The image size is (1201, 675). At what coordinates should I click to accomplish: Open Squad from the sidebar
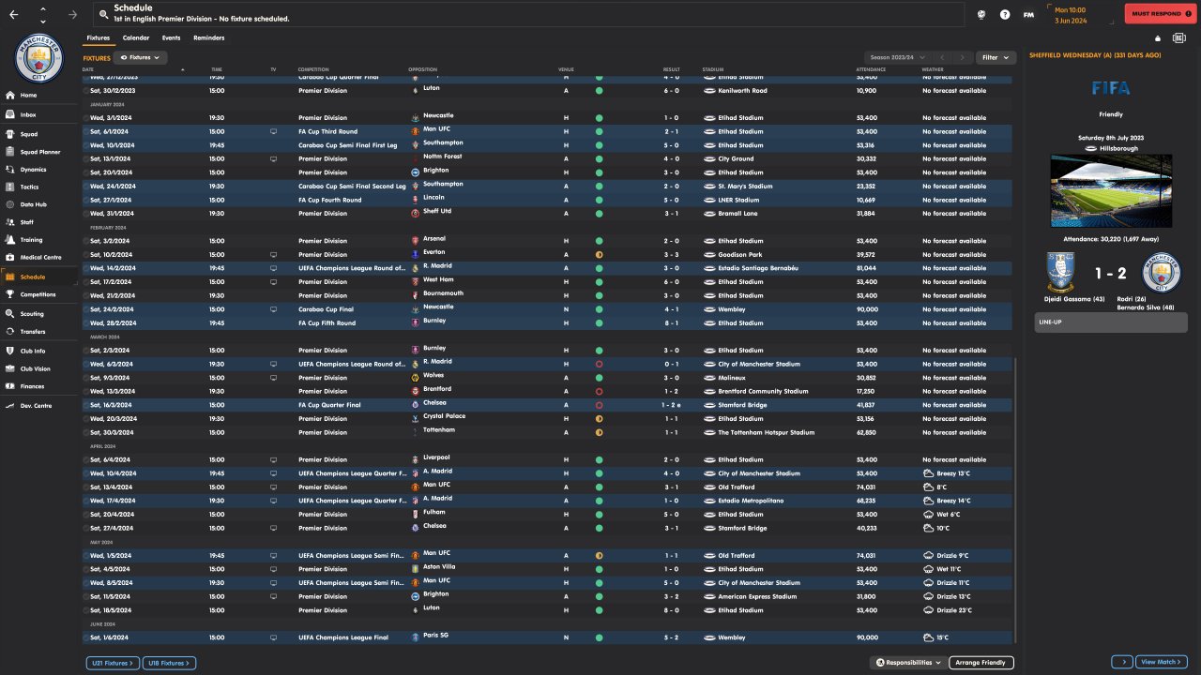tap(29, 134)
